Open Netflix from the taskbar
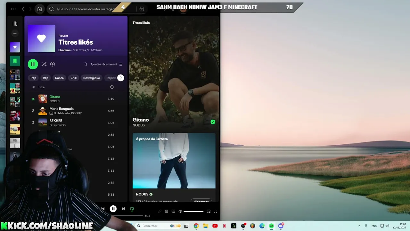 [224, 226]
